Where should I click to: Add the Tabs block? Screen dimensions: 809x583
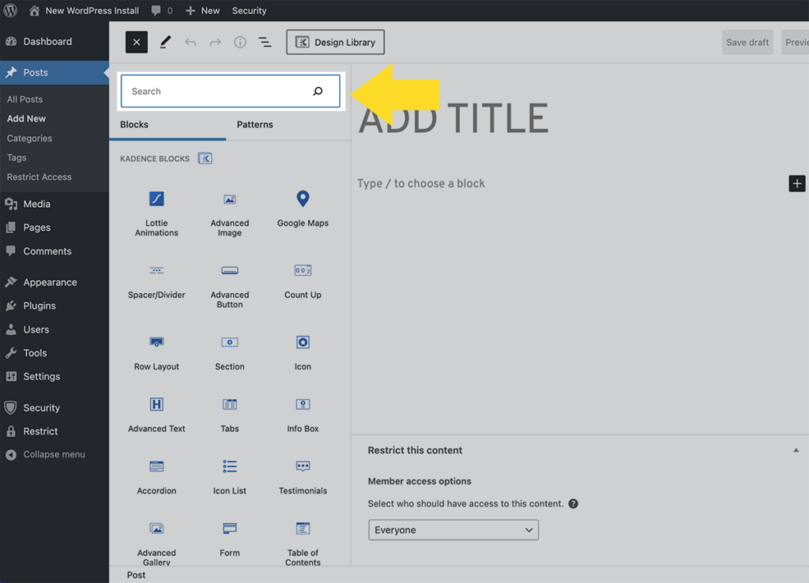pyautogui.click(x=230, y=415)
